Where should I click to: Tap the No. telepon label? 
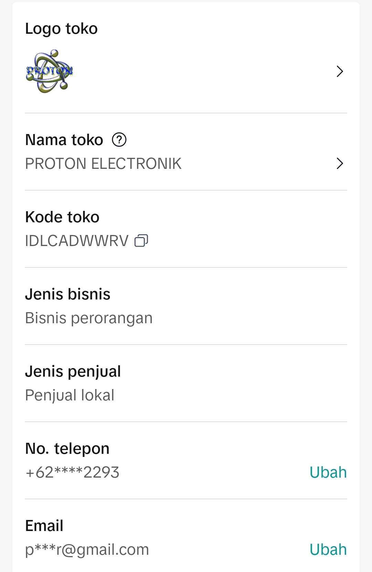coord(67,449)
